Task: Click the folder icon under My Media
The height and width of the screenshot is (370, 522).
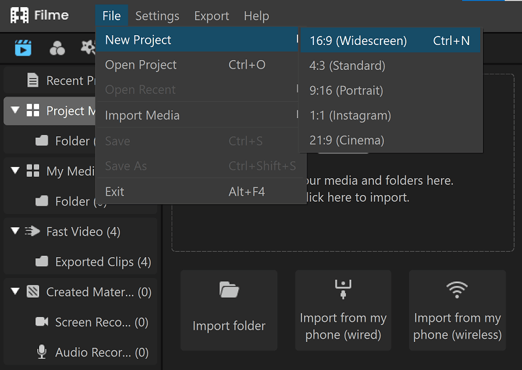Action: click(42, 201)
